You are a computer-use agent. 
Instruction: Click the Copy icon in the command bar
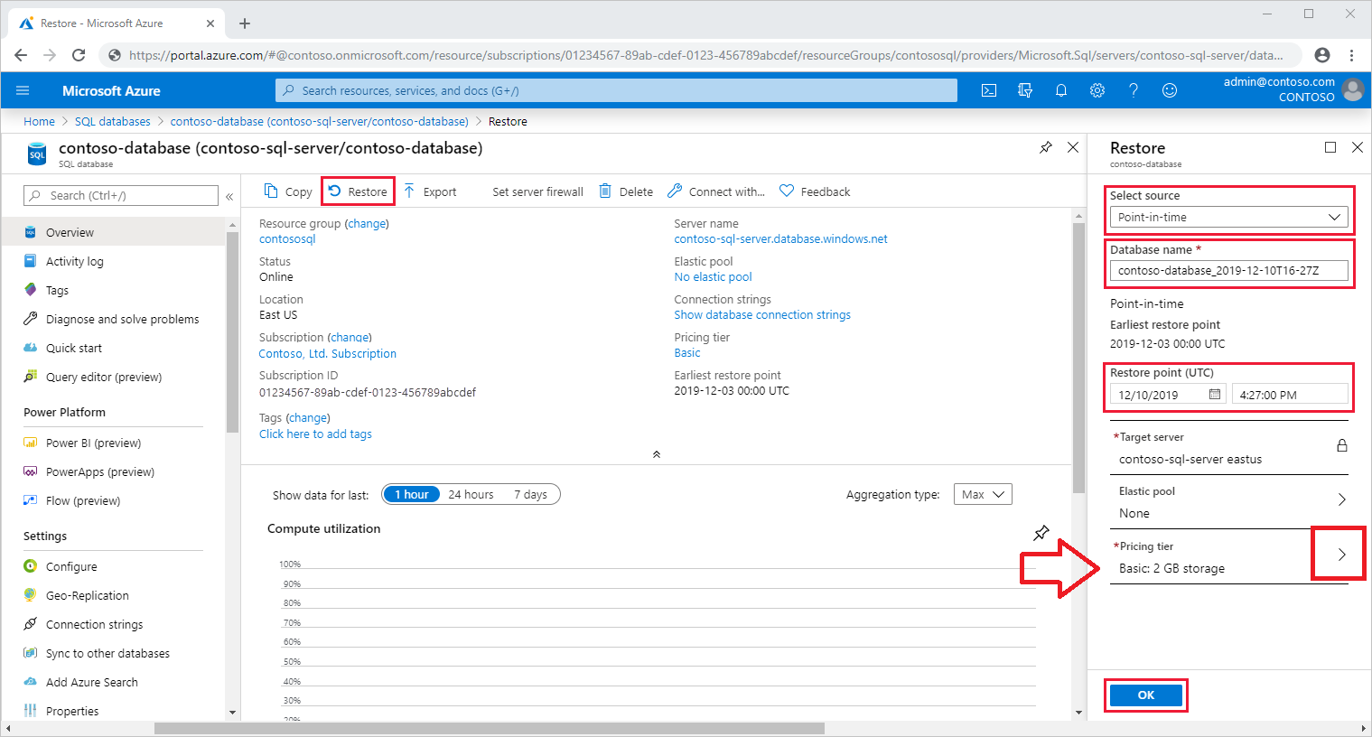coord(286,191)
